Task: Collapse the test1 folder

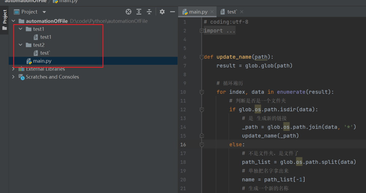Action: tap(21, 29)
